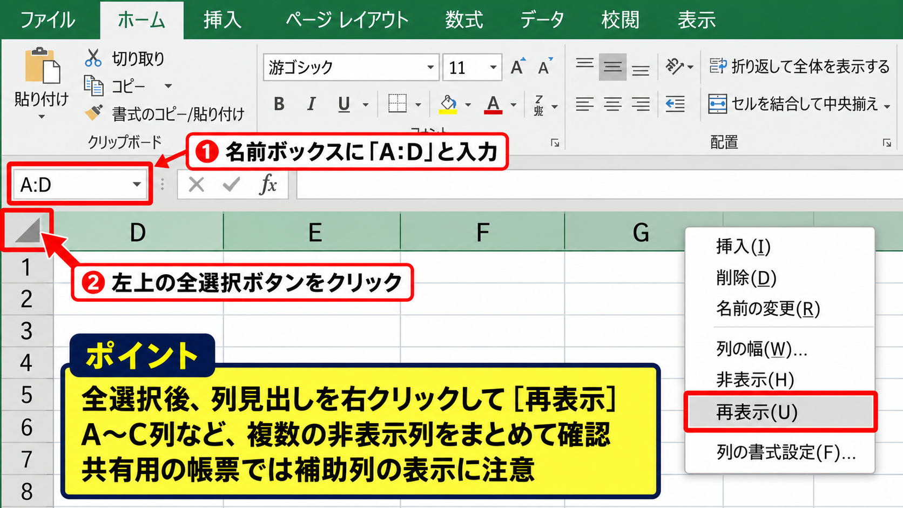Toggle Italic formatting

[x=311, y=104]
